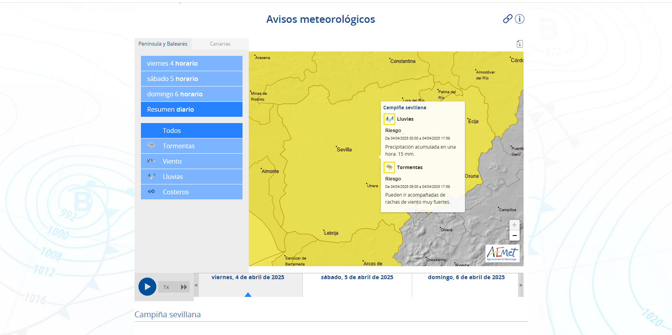Show only Costeros warnings
This screenshot has width=672, height=335.
pos(191,192)
